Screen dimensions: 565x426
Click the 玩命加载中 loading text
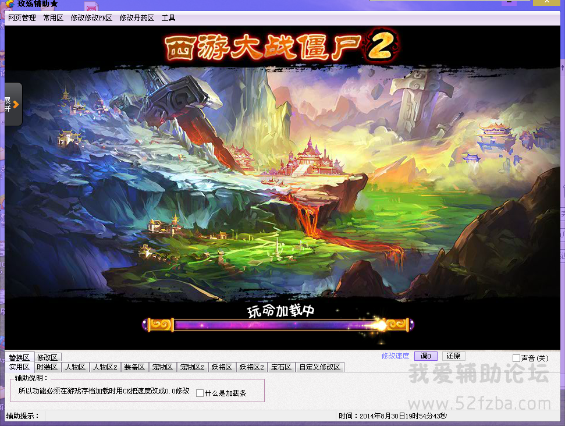click(x=280, y=311)
